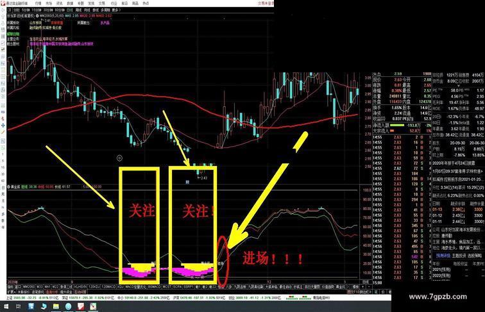Click the 水产品 concept label
The height and width of the screenshot is (312, 485).
(105, 22)
